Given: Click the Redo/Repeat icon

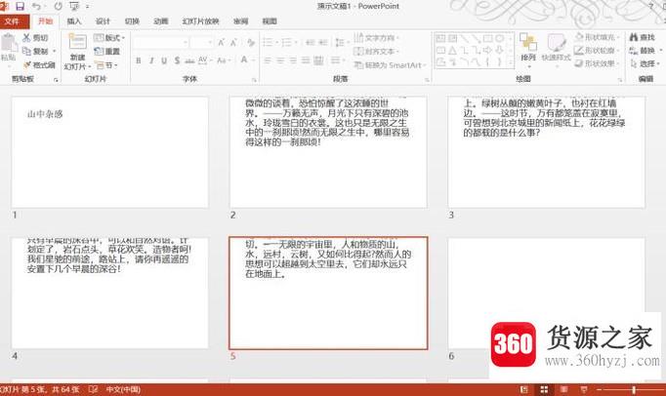Looking at the screenshot, I should pyautogui.click(x=59, y=6).
